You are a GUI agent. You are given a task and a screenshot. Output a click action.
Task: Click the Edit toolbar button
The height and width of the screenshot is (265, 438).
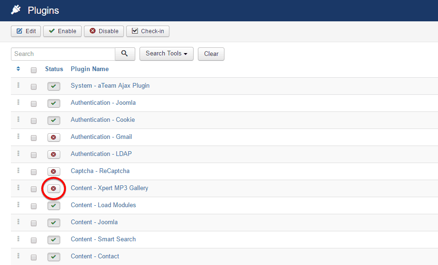(26, 31)
